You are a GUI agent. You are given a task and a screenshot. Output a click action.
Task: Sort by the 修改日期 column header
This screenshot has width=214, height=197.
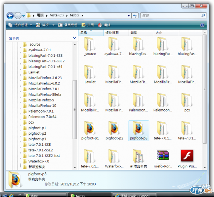(x=116, y=33)
